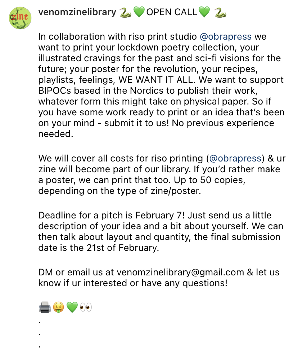Click venomzinelibrary@gmail.com email address
This screenshot has height=350, width=298.
[x=180, y=273]
